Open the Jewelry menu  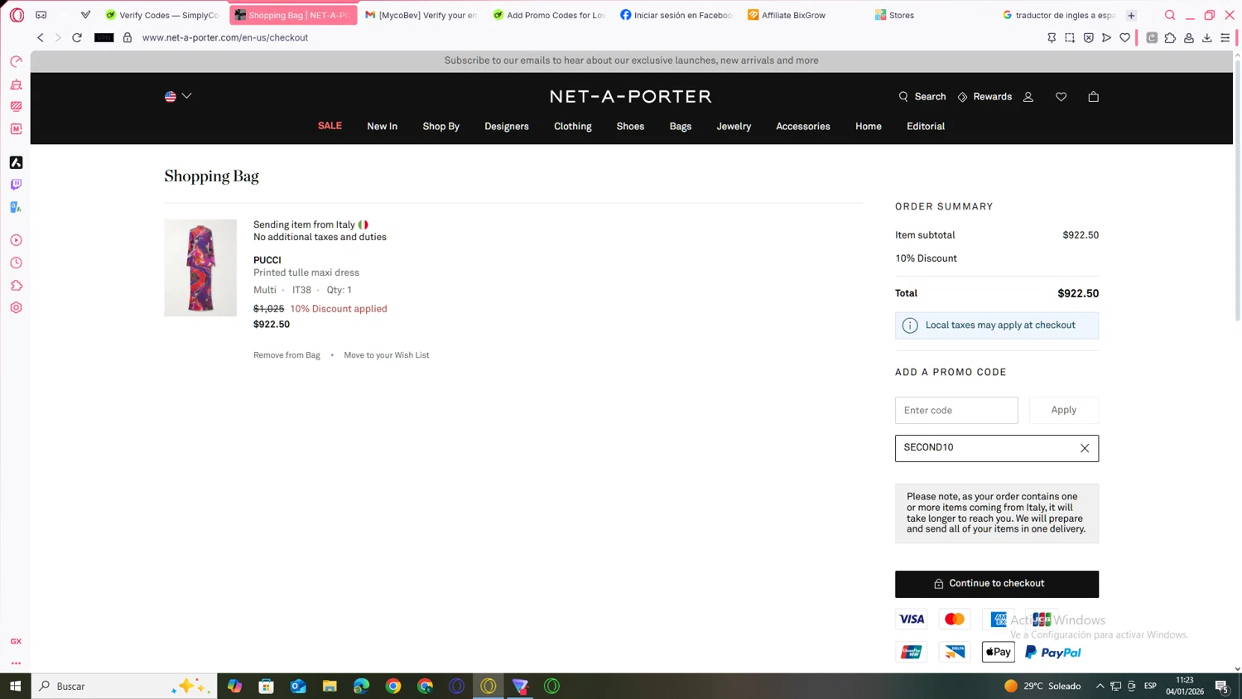734,127
